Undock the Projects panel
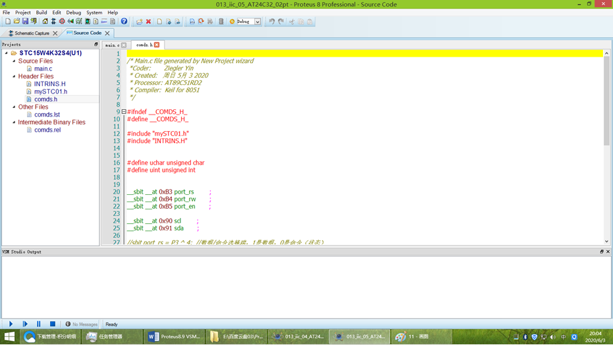Screen dimensions: 613x345 tap(95, 45)
